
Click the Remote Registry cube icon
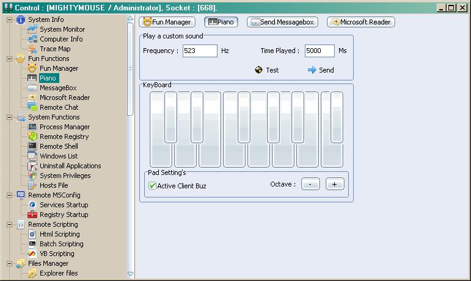[32, 137]
